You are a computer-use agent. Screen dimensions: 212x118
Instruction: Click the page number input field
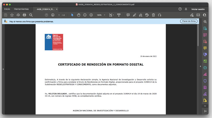point(59,15)
